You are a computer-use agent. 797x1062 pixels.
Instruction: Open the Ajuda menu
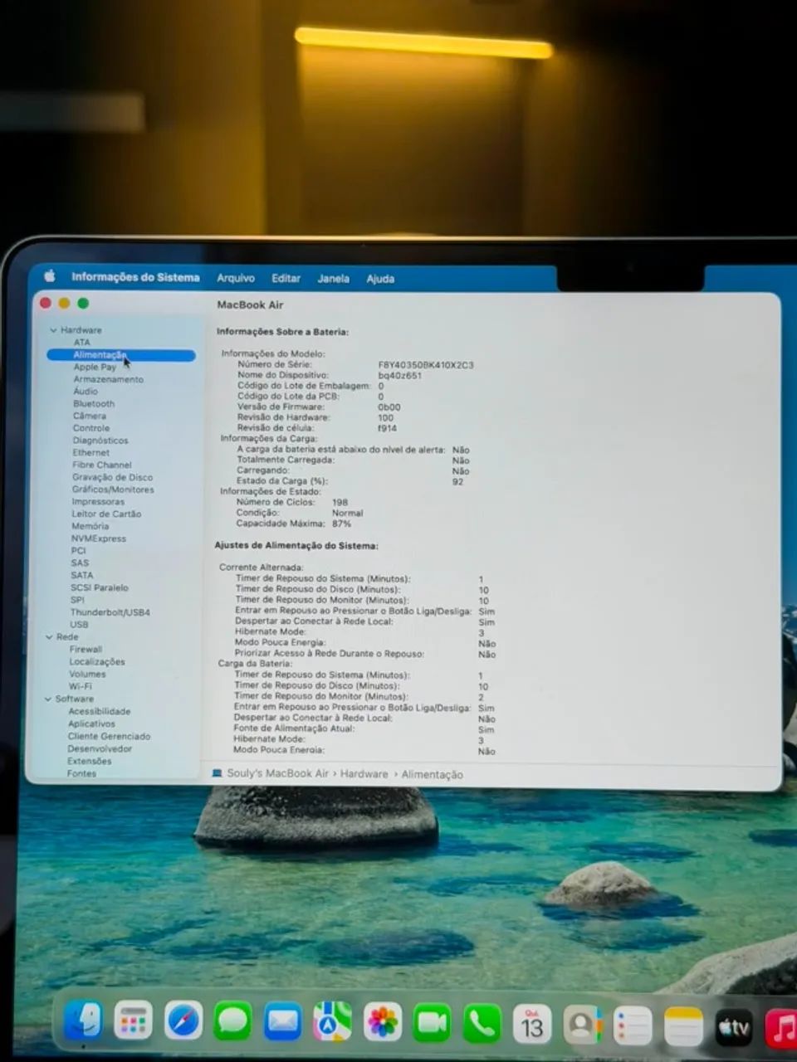380,279
